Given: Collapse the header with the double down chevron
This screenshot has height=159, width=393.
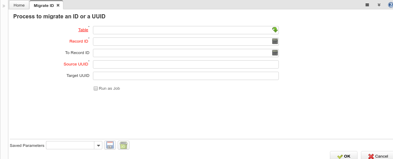Looking at the screenshot, I should (x=379, y=5).
